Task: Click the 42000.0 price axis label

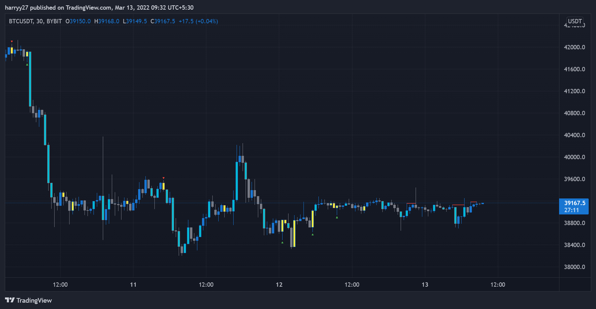Action: pyautogui.click(x=574, y=47)
